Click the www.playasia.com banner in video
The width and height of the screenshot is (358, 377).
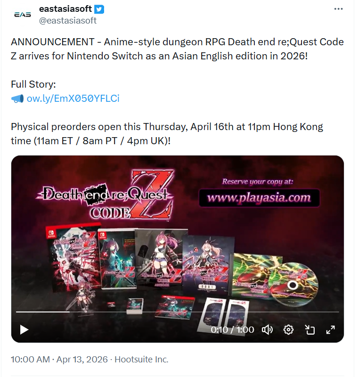coord(259,197)
